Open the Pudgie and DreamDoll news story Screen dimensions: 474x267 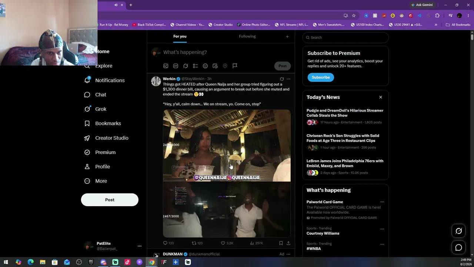345,116
